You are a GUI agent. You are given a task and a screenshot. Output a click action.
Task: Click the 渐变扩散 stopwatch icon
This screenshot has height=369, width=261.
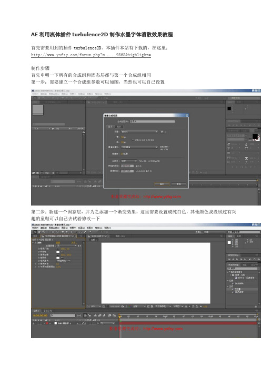38,264
